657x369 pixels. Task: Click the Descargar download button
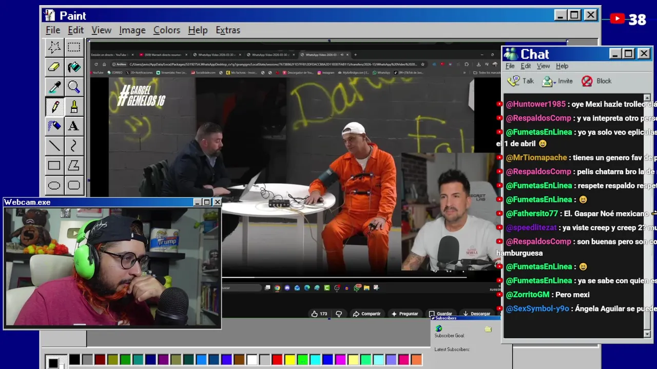(x=476, y=314)
